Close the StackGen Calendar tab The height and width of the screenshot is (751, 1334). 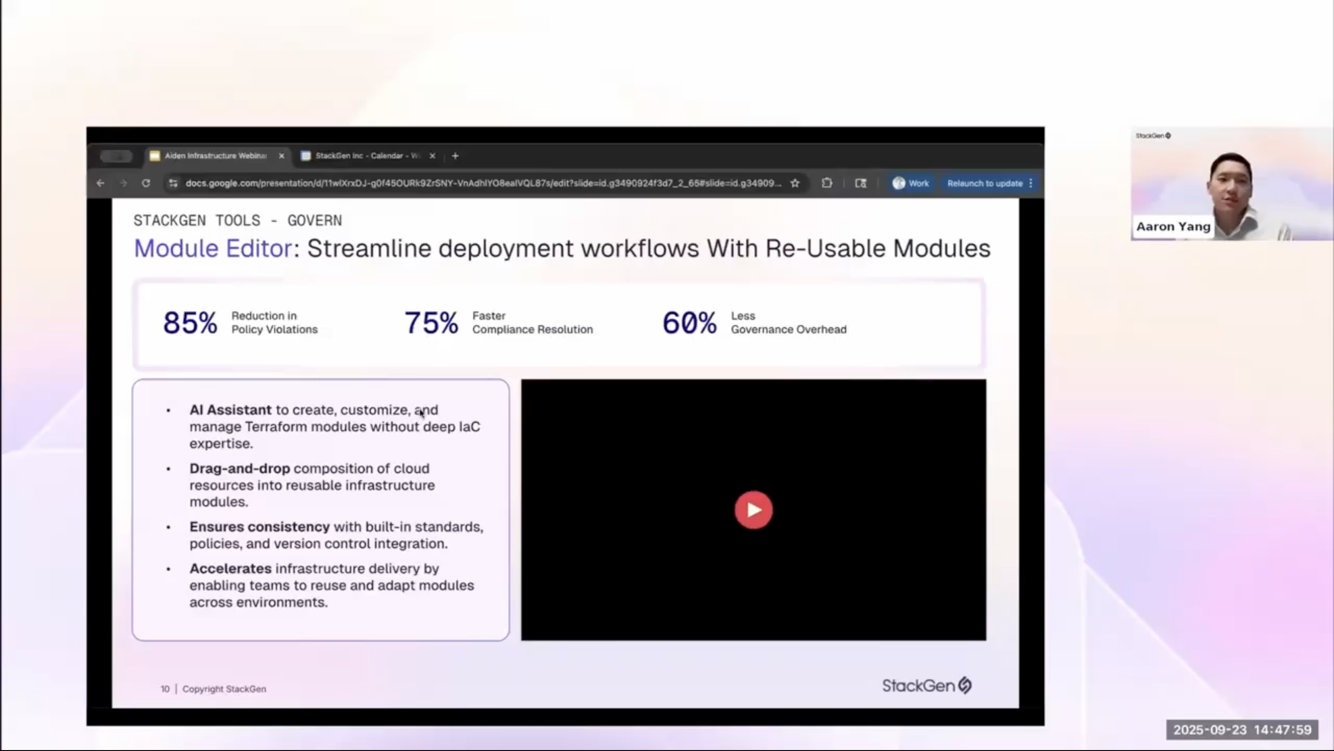tap(433, 156)
